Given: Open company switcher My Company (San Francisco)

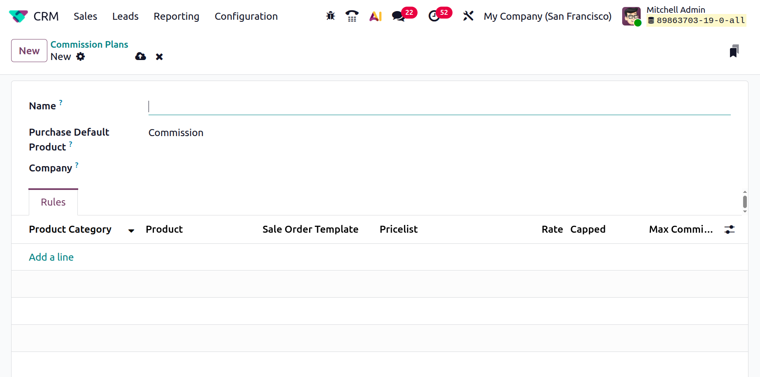Looking at the screenshot, I should click(x=547, y=16).
